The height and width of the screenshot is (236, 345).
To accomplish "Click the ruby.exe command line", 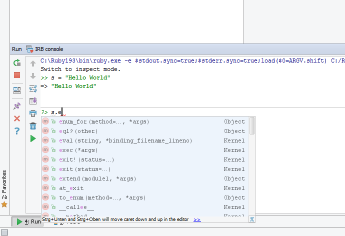I will click(192, 60).
